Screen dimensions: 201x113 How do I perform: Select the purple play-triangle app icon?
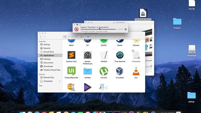click(88, 87)
